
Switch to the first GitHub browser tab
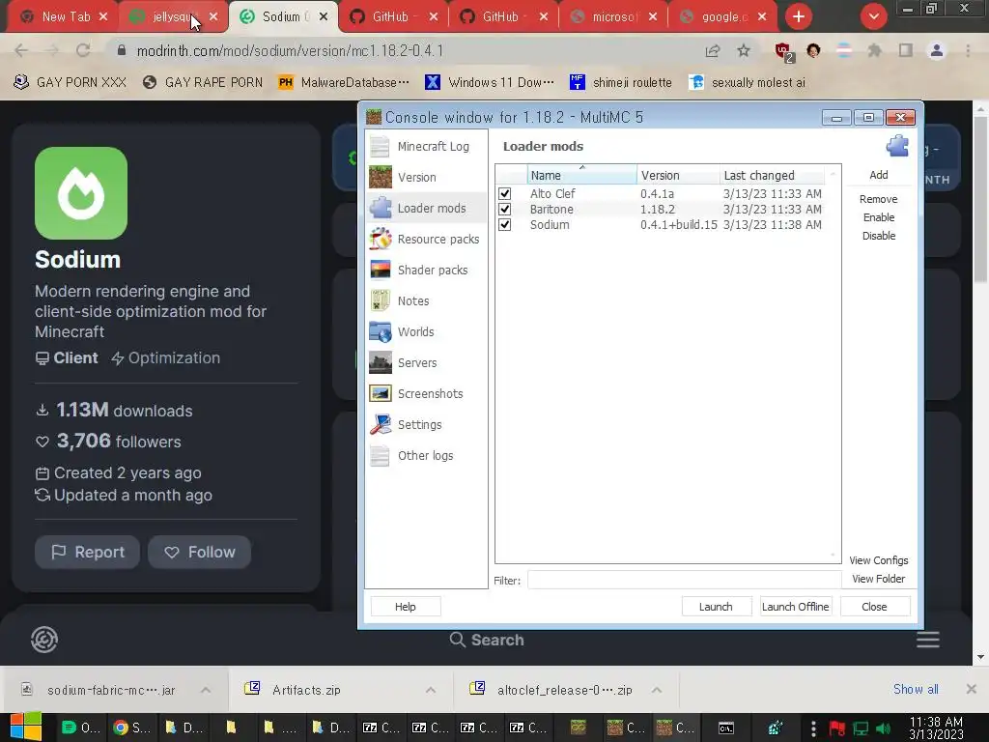click(392, 17)
